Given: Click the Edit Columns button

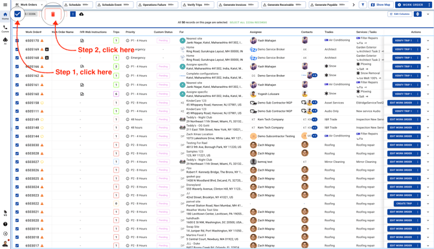Looking at the screenshot, I should (x=400, y=14).
